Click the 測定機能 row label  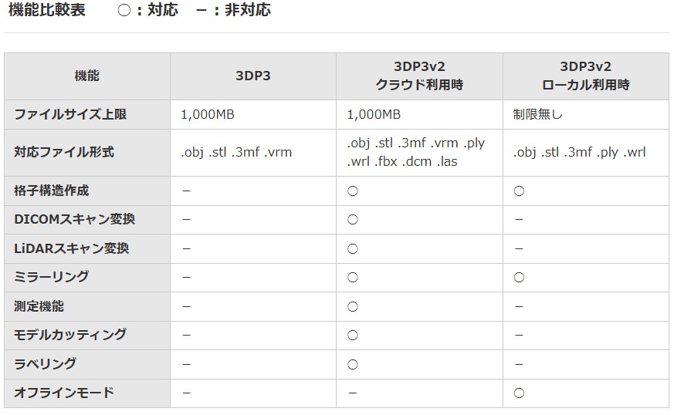click(x=39, y=306)
